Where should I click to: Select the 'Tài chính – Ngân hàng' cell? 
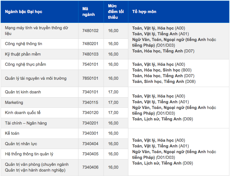[25, 123]
